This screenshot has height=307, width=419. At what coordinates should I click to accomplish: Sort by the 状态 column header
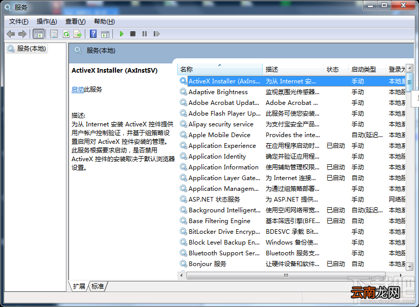pyautogui.click(x=336, y=69)
